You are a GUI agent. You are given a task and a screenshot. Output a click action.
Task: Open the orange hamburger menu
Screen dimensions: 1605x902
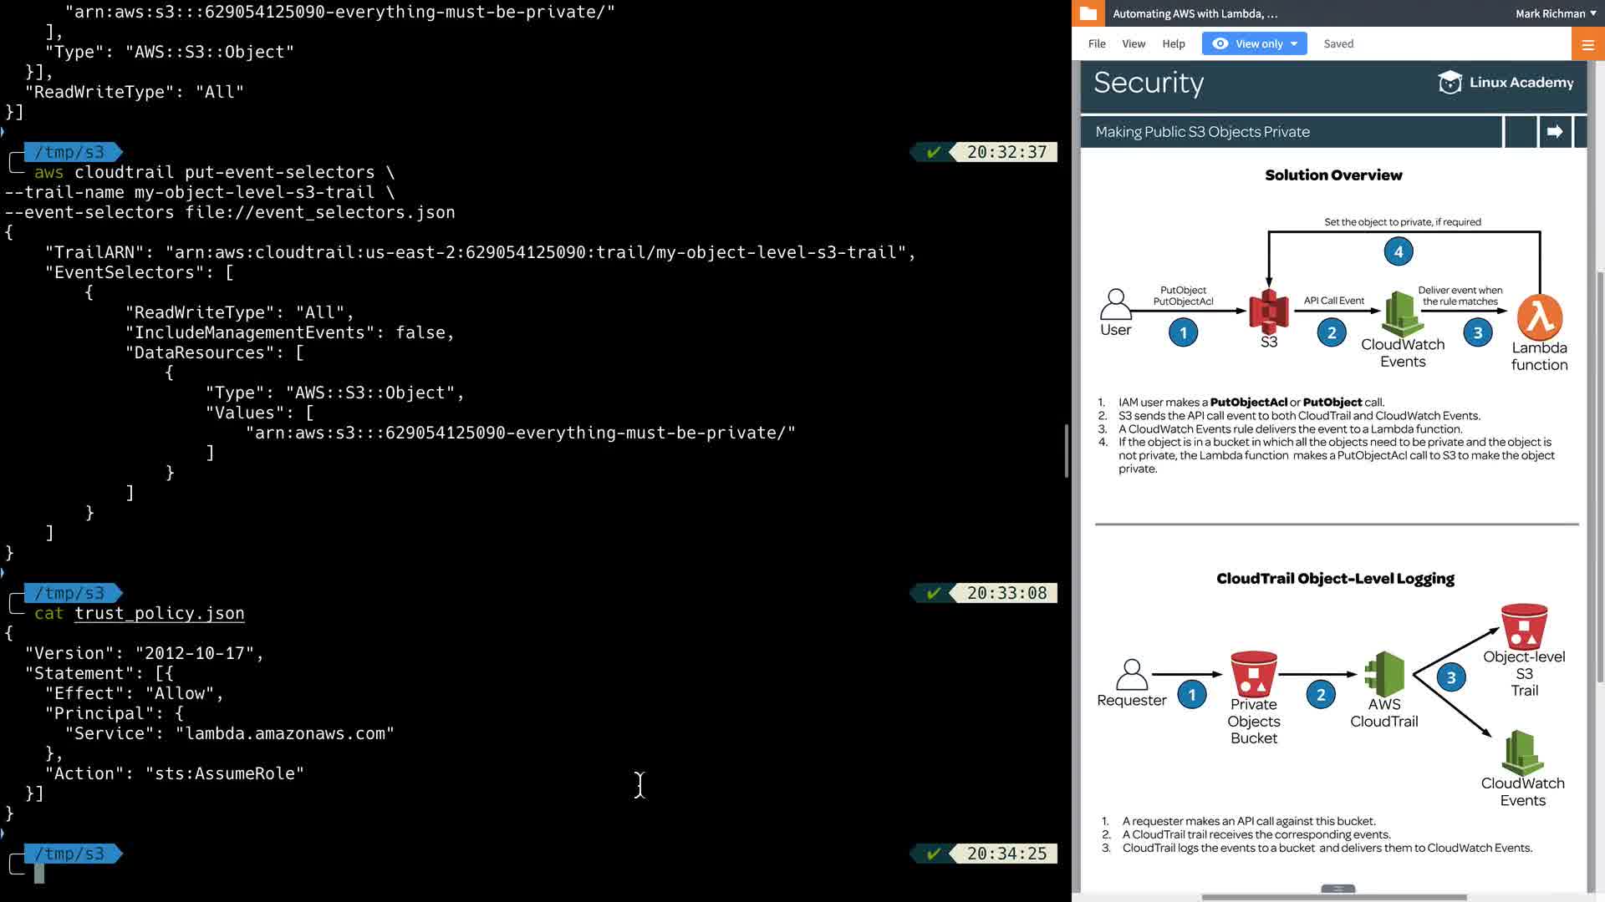click(x=1587, y=45)
